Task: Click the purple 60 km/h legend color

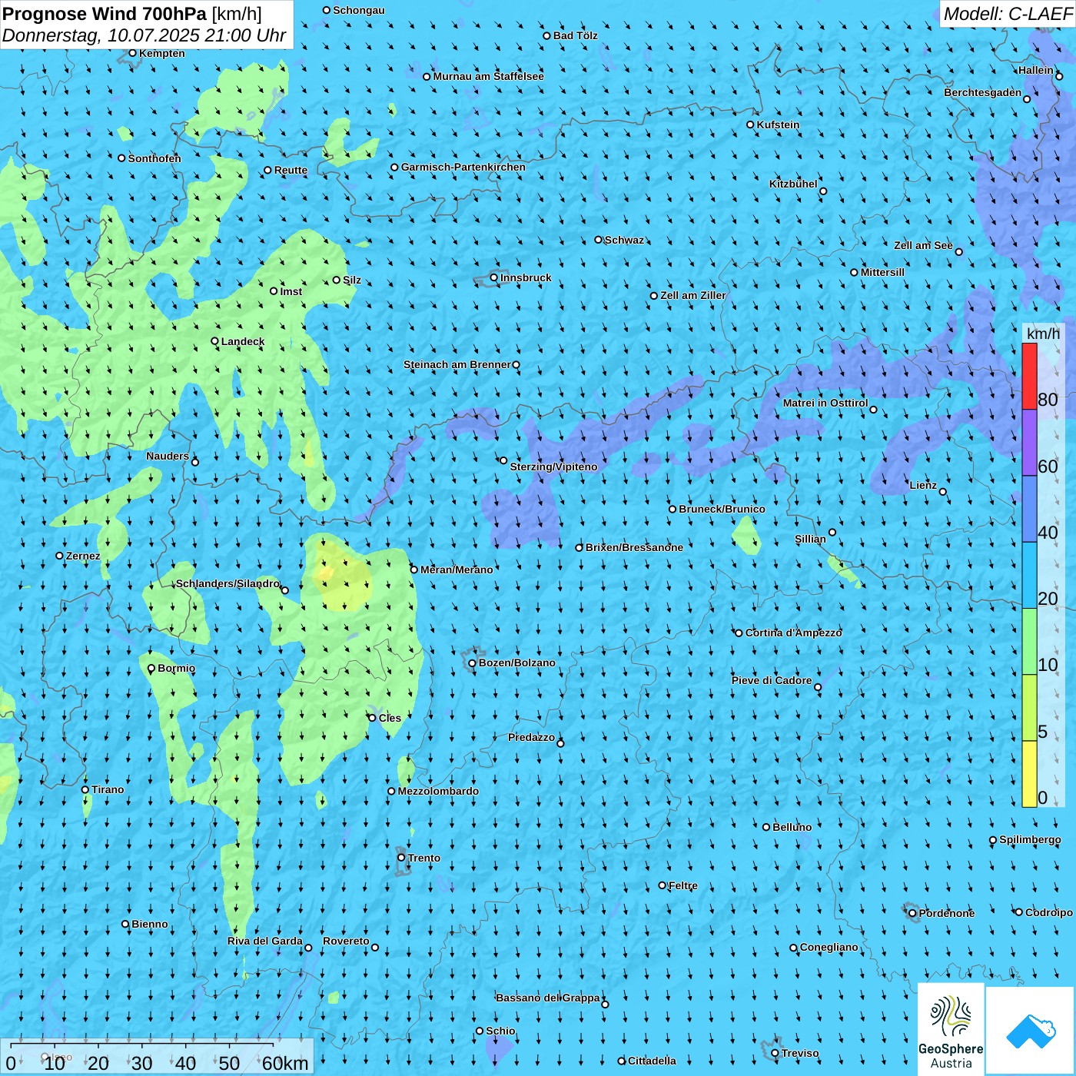Action: [x=1029, y=443]
